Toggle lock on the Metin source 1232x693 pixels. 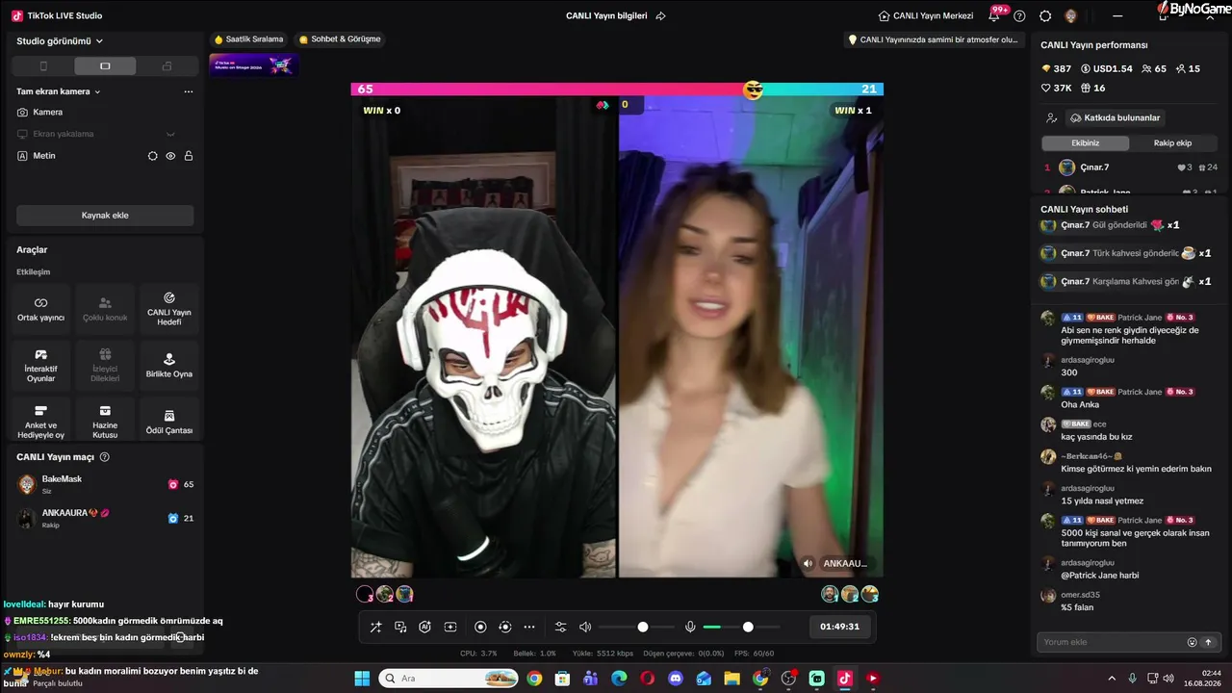tap(189, 156)
